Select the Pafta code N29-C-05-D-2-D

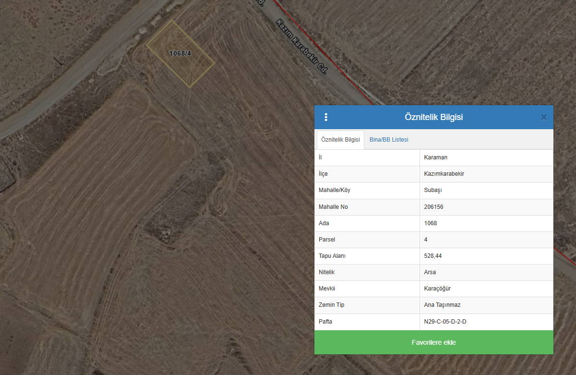pyautogui.click(x=445, y=322)
